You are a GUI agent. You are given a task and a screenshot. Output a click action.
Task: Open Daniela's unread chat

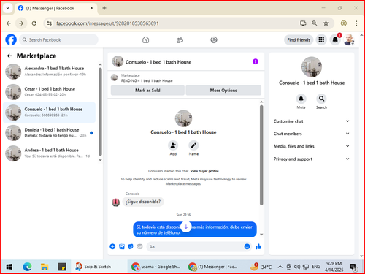pos(50,133)
